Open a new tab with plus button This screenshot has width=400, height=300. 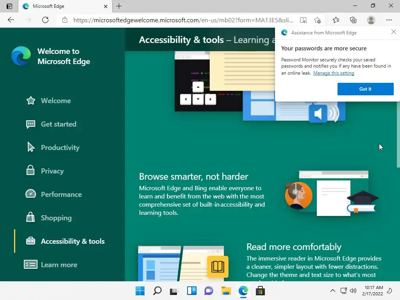pyautogui.click(x=119, y=6)
